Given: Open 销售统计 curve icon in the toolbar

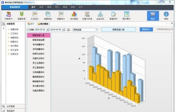Looking at the screenshot, I should (61, 16).
